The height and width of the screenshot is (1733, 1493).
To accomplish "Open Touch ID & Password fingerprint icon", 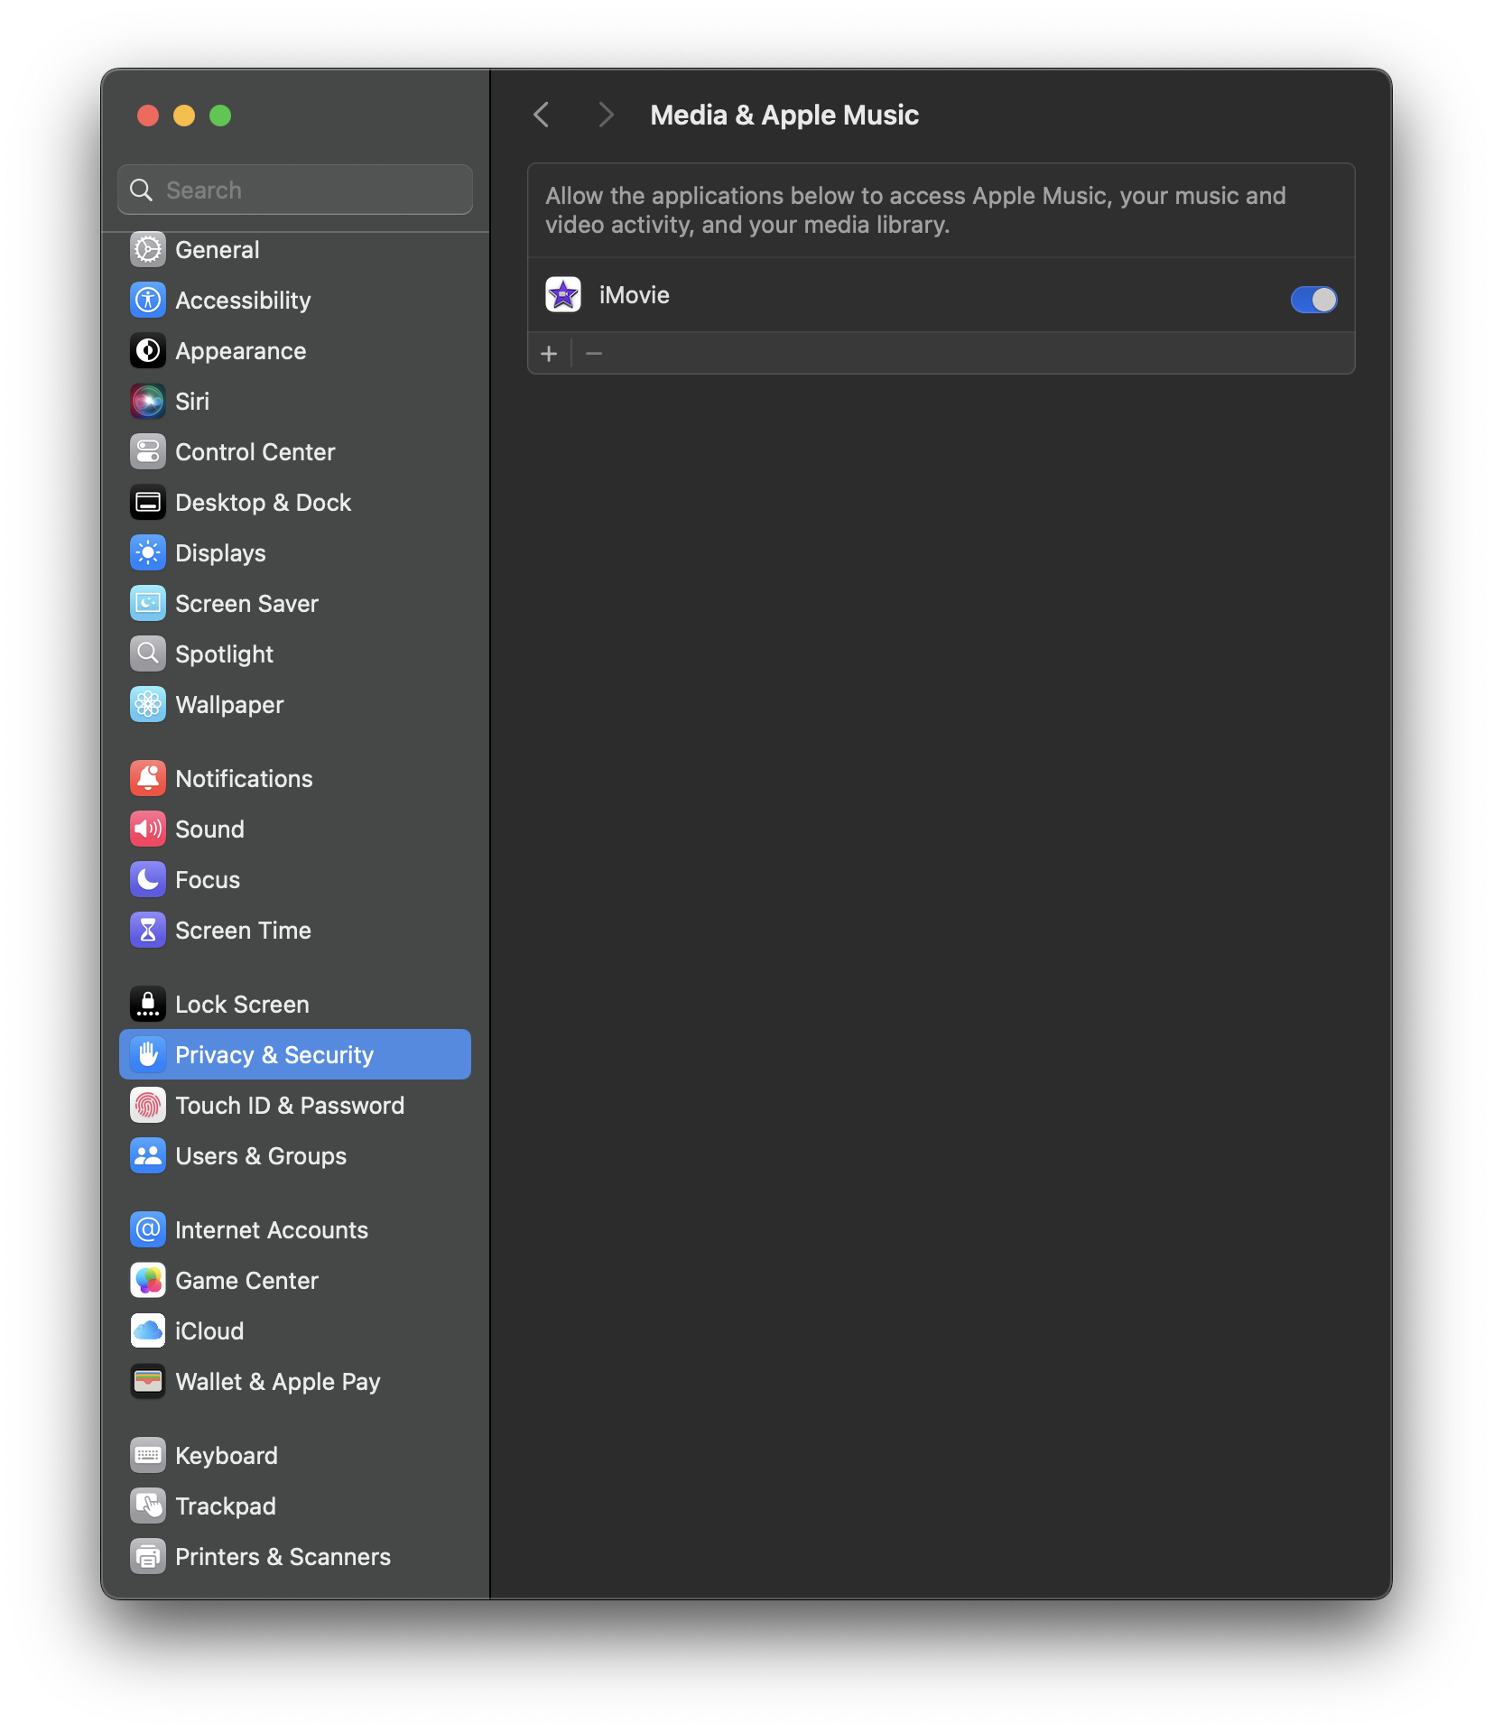I will point(148,1105).
